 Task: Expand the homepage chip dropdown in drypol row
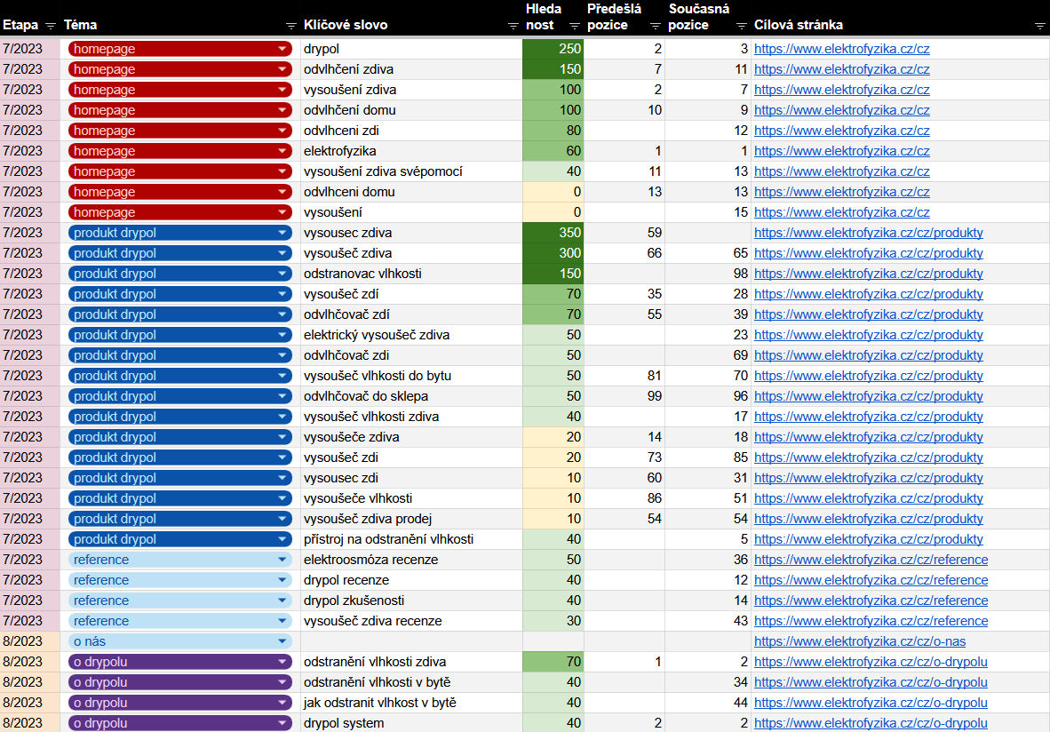pyautogui.click(x=282, y=49)
